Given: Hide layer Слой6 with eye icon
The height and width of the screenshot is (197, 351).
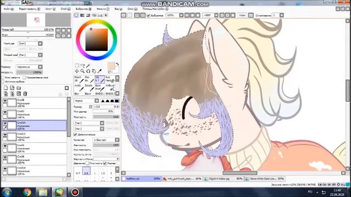Looking at the screenshot, I should coord(5,158).
